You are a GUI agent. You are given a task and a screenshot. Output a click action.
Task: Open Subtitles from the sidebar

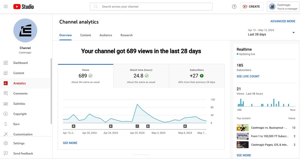[25, 104]
